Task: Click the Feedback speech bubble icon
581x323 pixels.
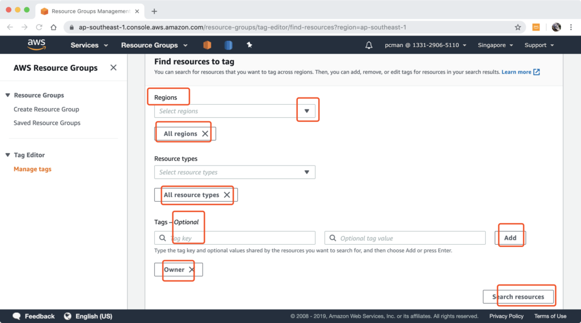Action: pyautogui.click(x=16, y=316)
